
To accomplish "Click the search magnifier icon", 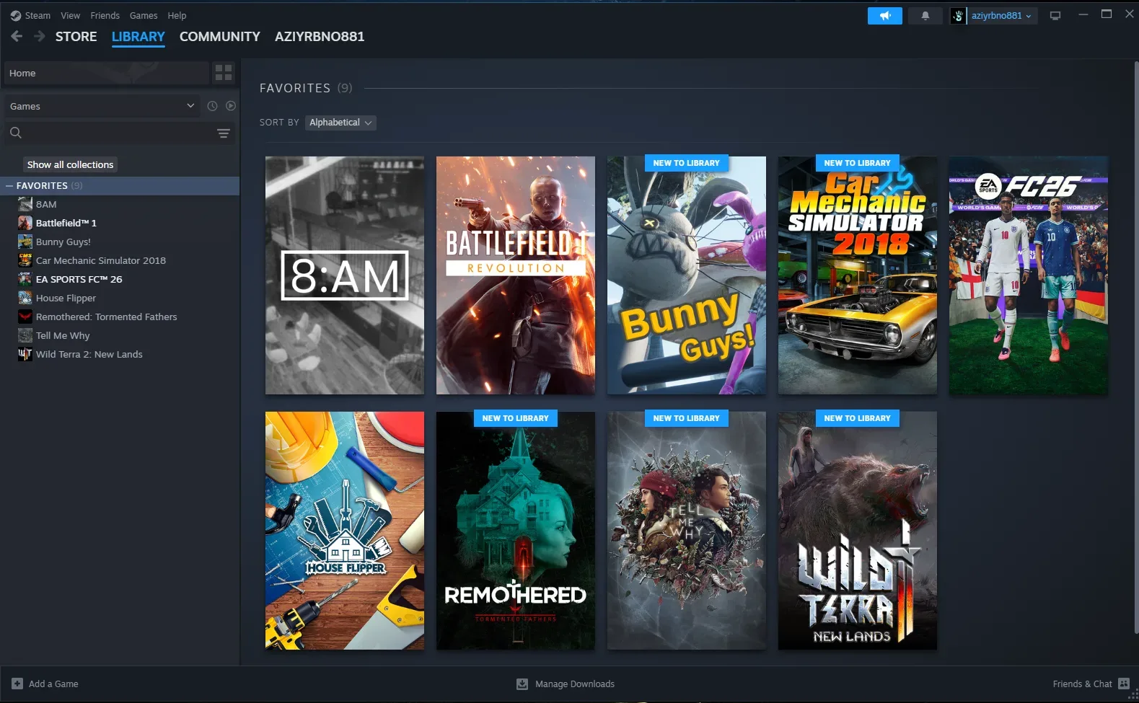I will (x=16, y=133).
